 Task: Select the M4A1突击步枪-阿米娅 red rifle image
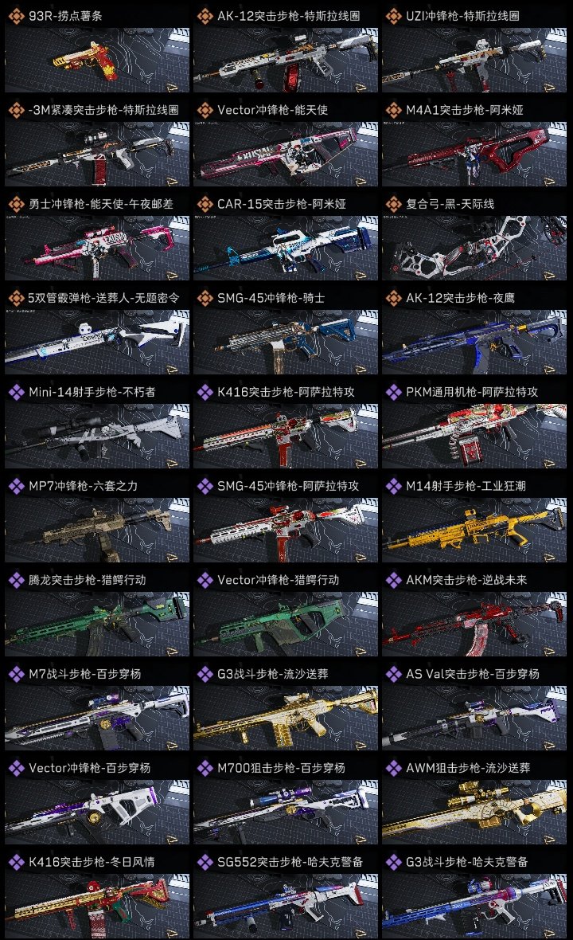(x=474, y=154)
